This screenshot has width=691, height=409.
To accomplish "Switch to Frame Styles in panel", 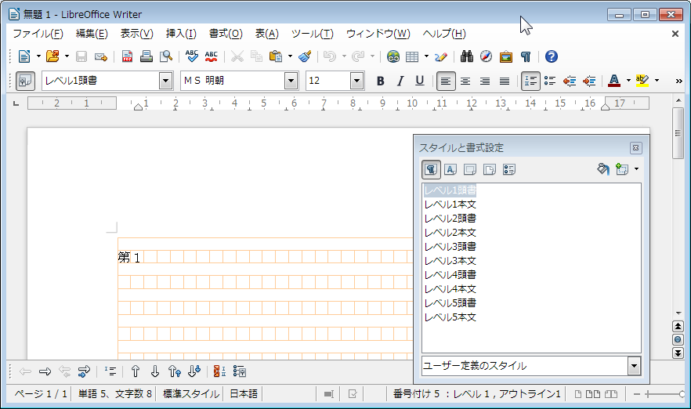I will pyautogui.click(x=470, y=169).
